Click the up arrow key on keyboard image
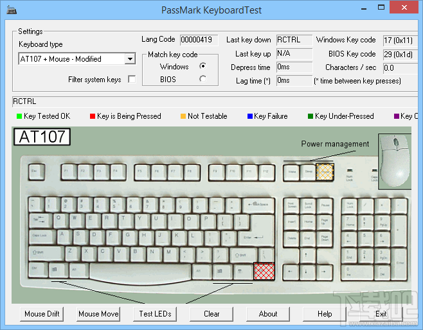Viewport: 423px width, 330px height. tap(308, 256)
